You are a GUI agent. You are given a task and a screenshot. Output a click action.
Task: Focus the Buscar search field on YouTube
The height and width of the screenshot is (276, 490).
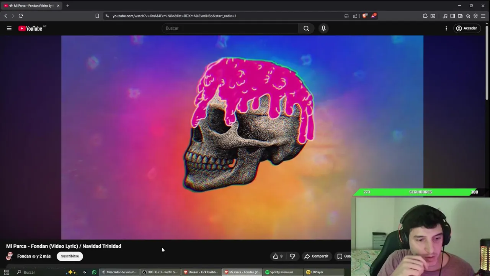(x=230, y=28)
